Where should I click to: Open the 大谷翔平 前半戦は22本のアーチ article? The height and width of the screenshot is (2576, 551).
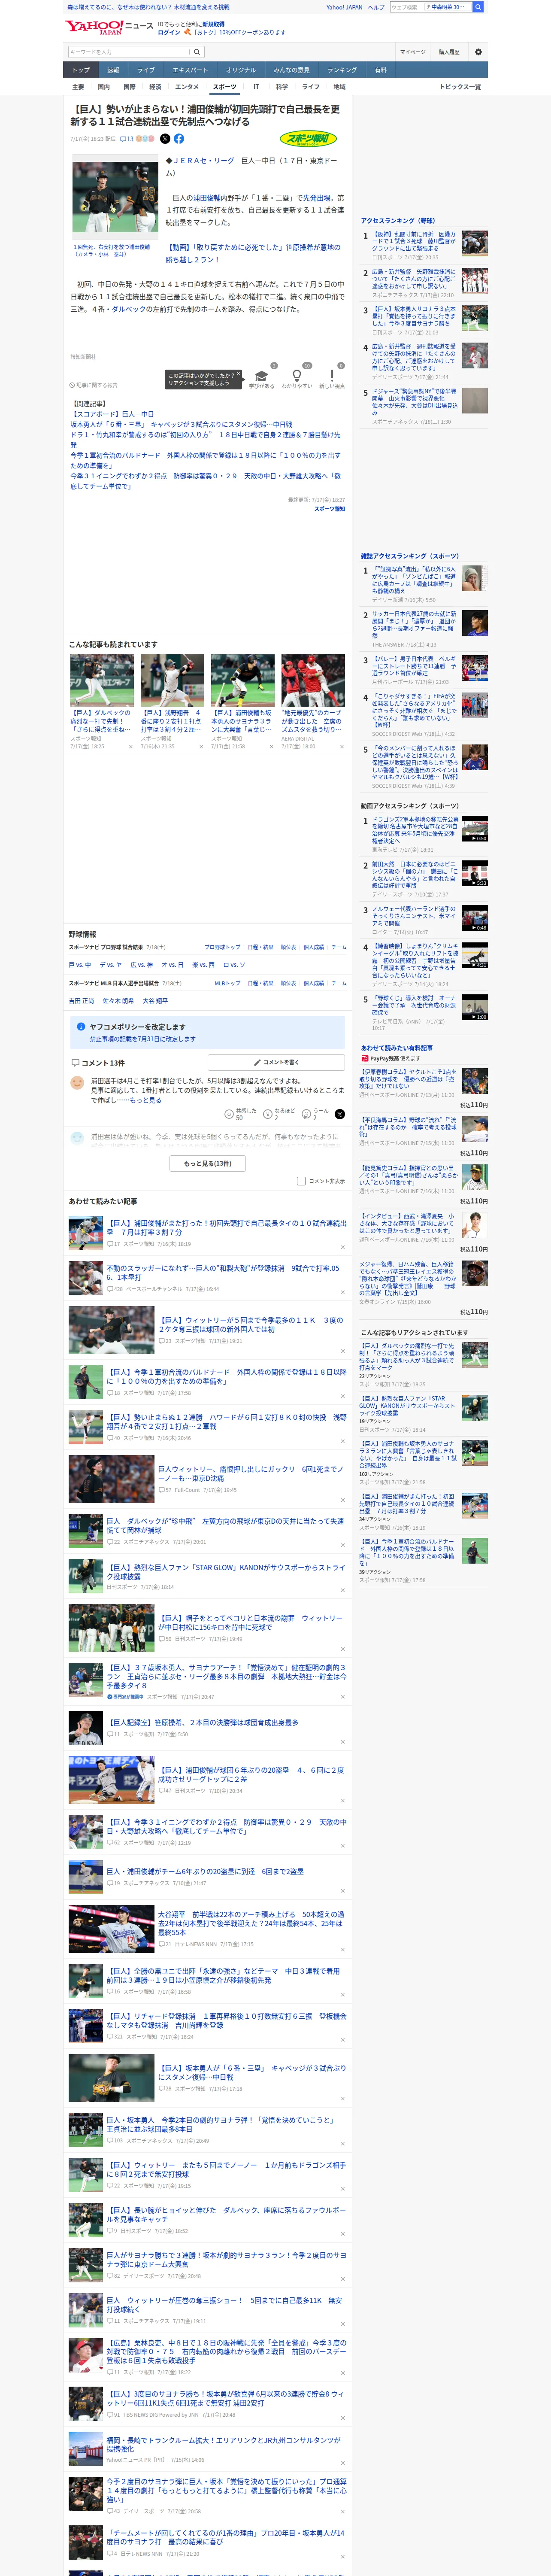(251, 1923)
